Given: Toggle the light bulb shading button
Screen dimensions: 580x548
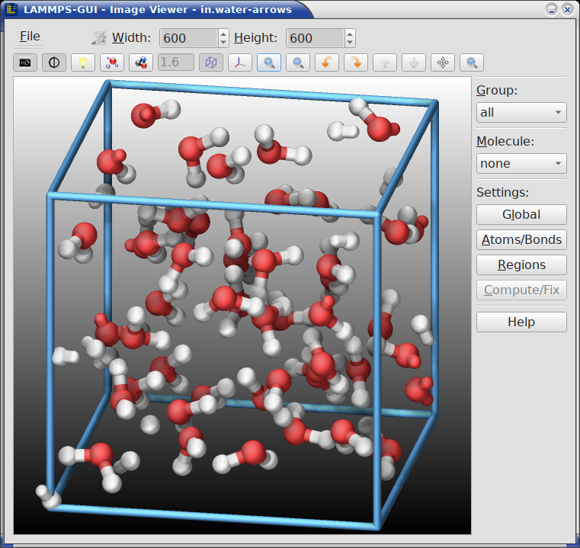Looking at the screenshot, I should tap(83, 62).
